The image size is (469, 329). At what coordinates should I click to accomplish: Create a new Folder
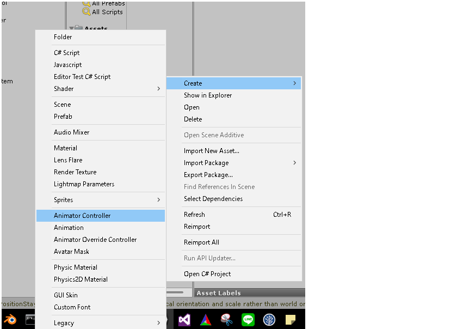point(101,37)
